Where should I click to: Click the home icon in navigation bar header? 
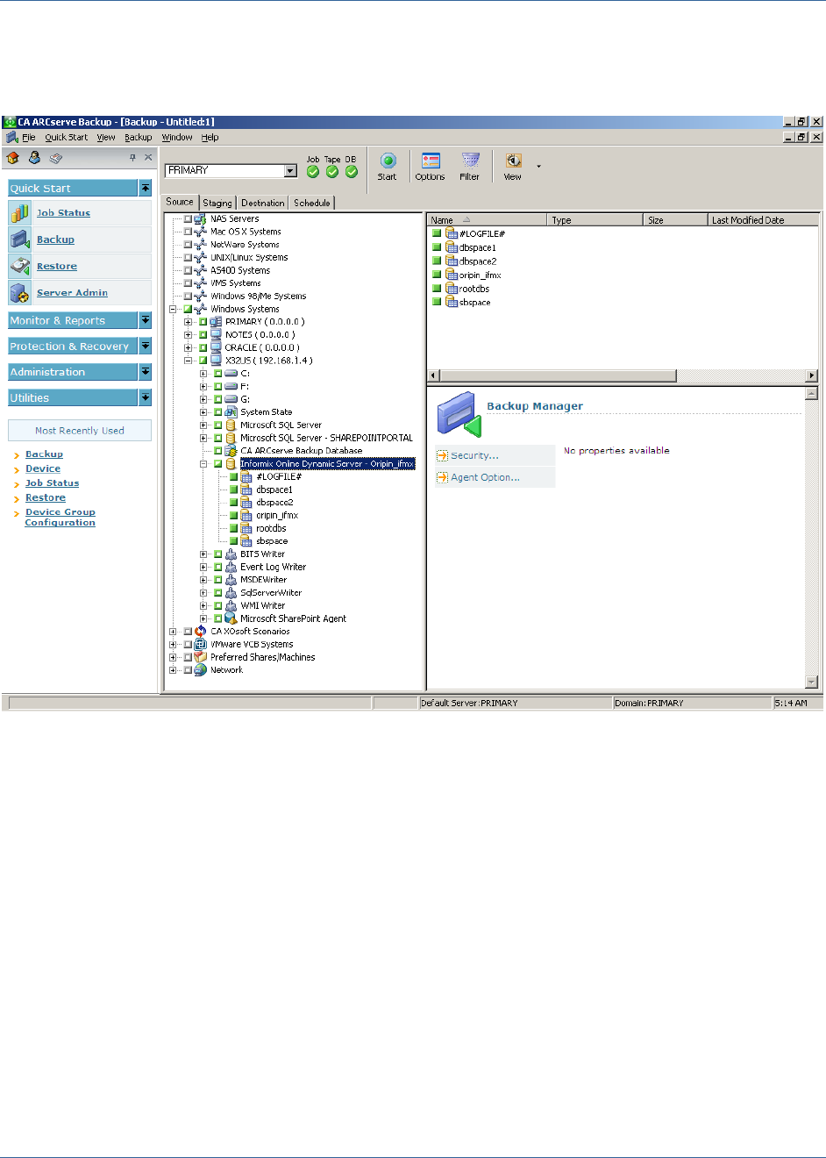(13, 158)
